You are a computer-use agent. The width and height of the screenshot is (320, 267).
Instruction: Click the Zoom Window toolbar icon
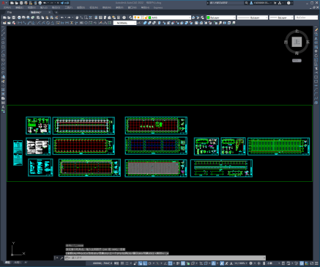(86, 18)
